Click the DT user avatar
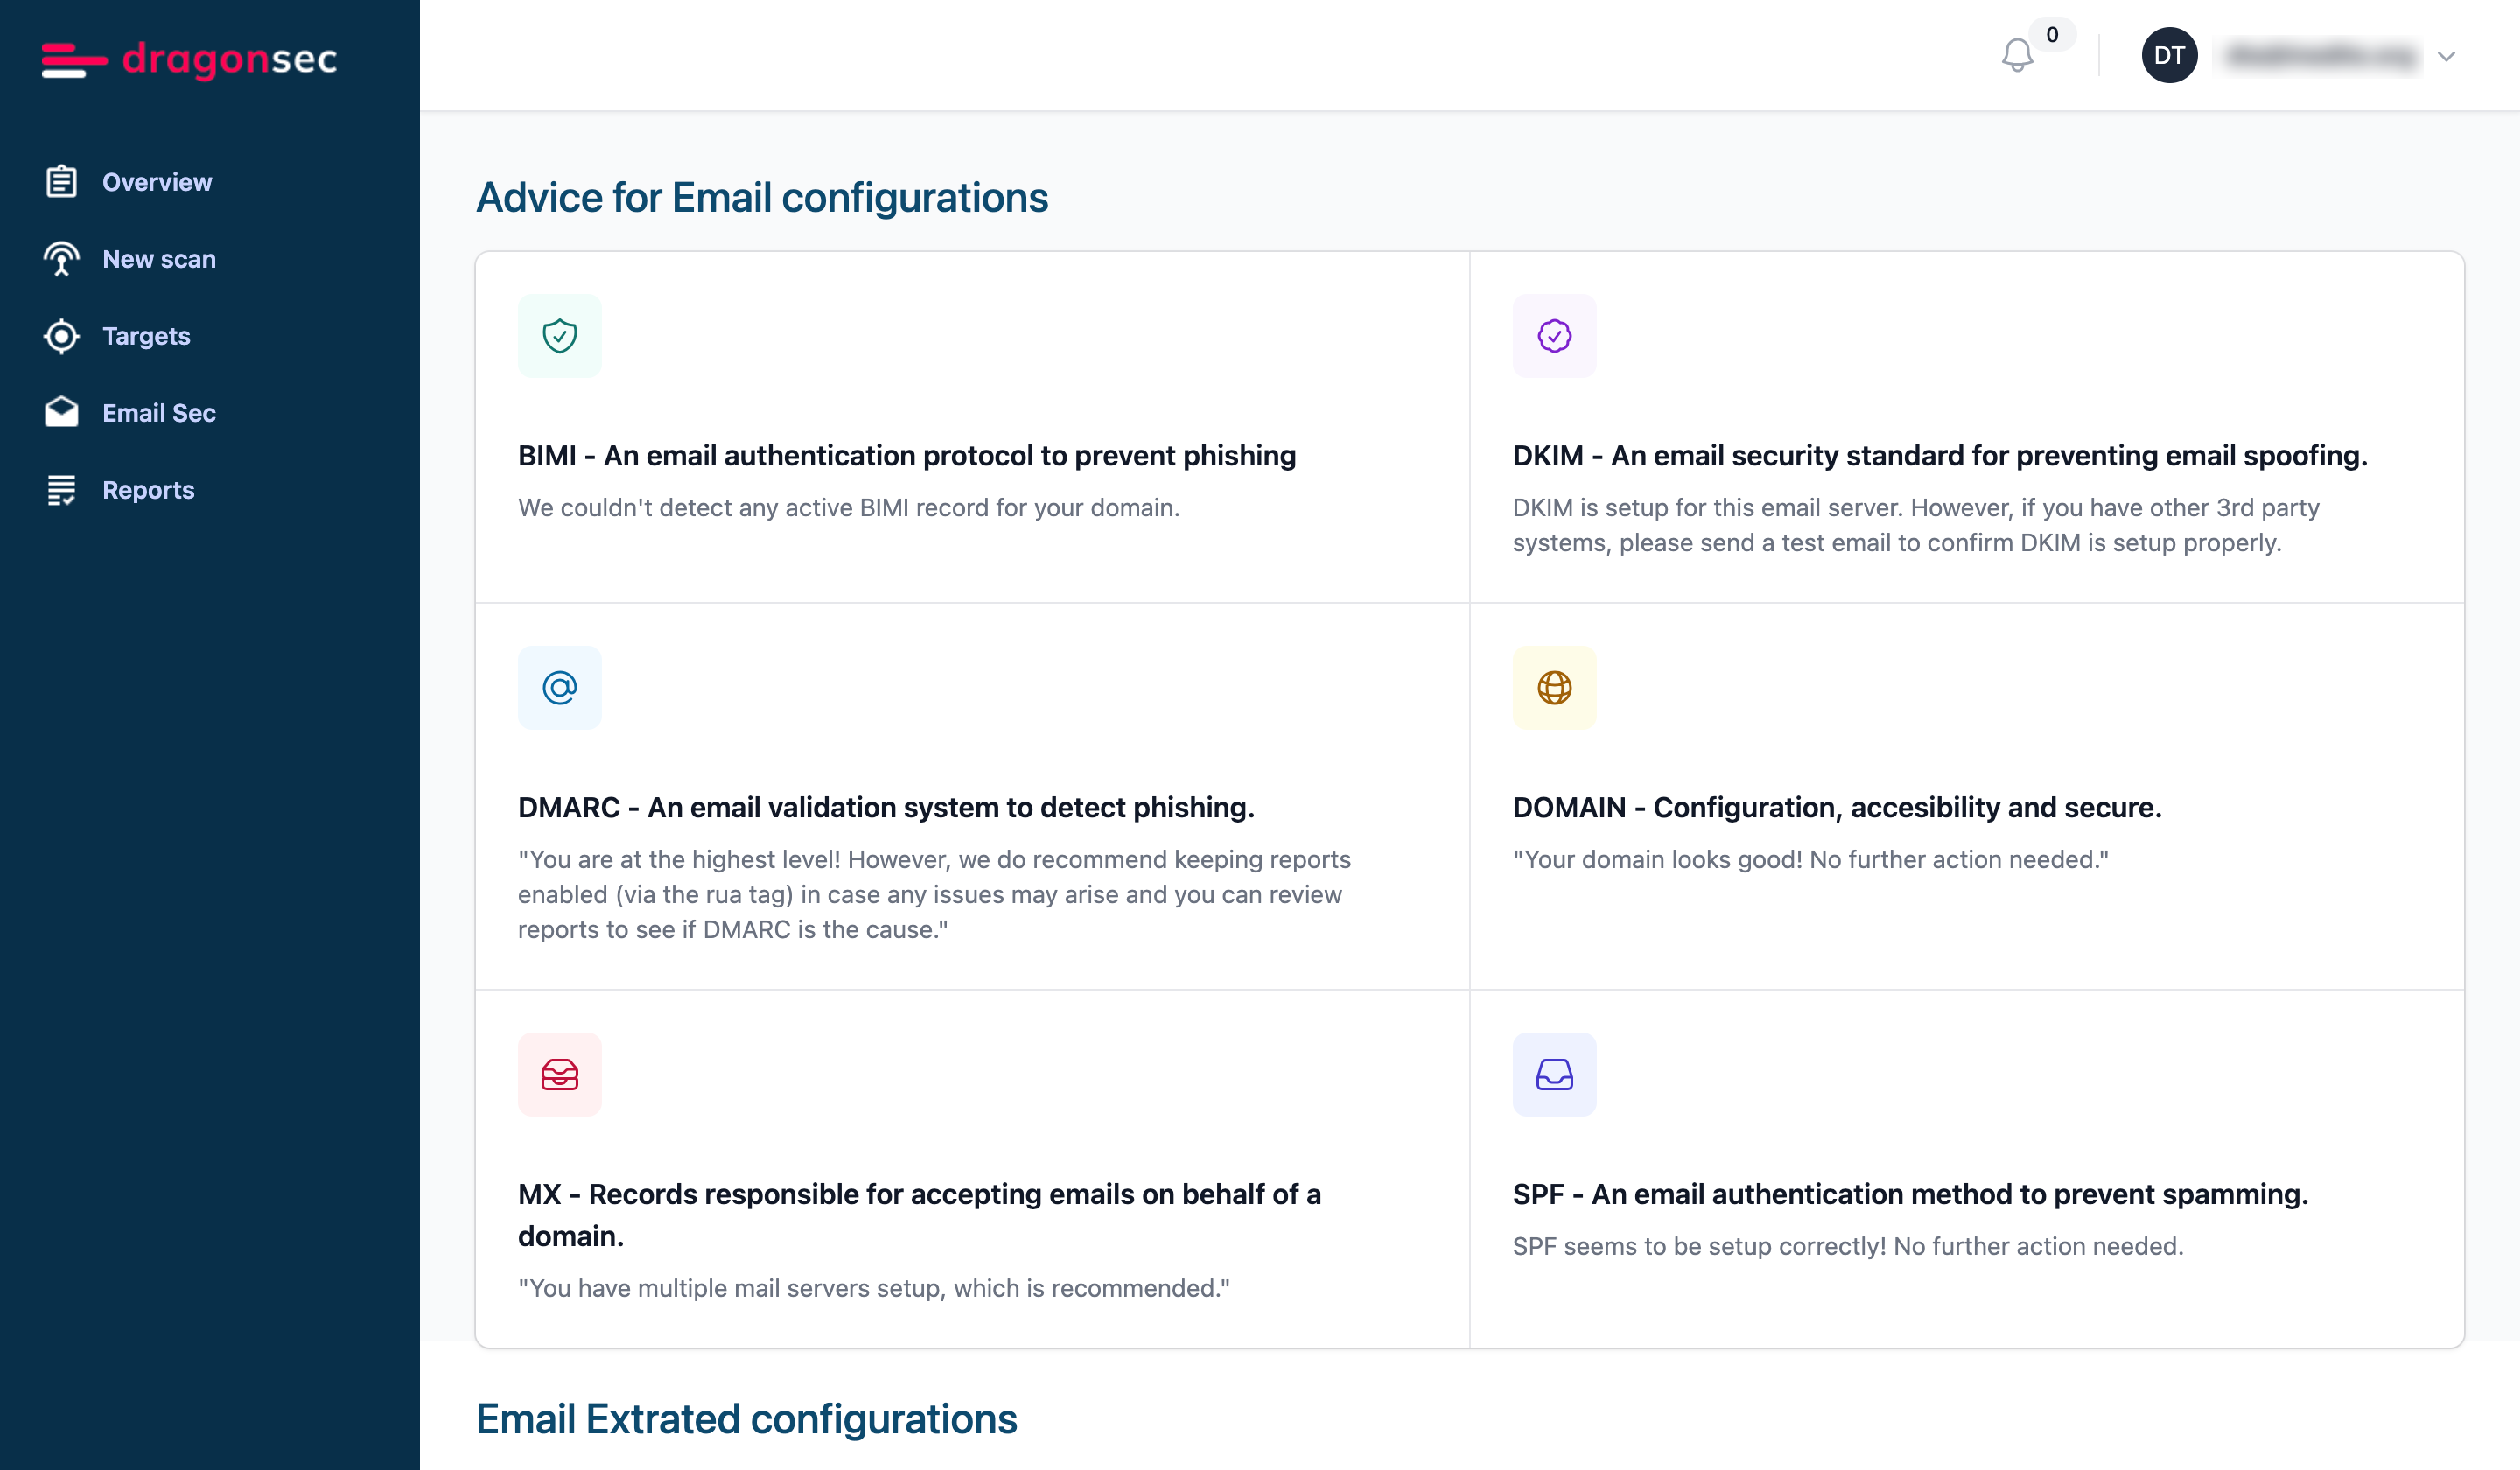Viewport: 2520px width, 1470px height. (x=2168, y=56)
